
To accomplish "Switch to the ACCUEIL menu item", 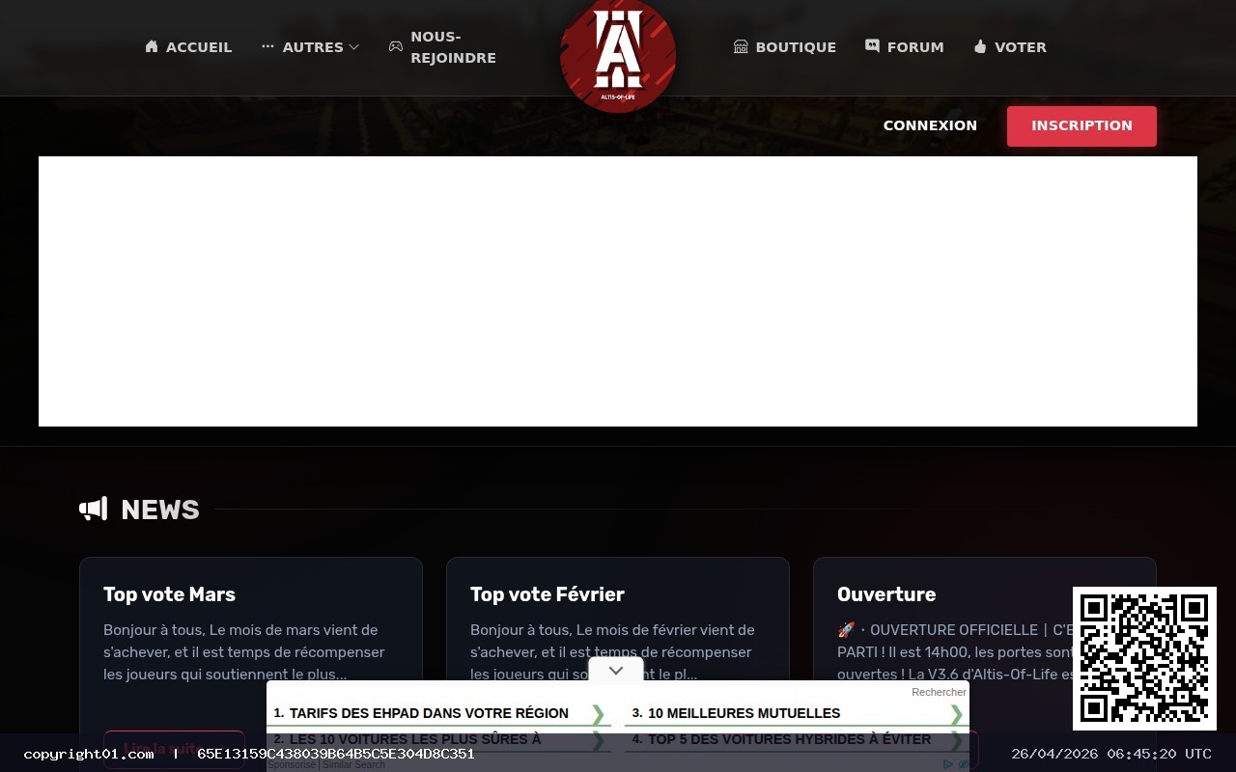I will [x=198, y=46].
